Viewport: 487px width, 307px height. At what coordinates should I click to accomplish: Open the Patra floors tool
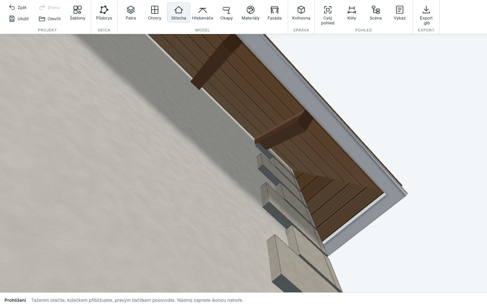(131, 12)
